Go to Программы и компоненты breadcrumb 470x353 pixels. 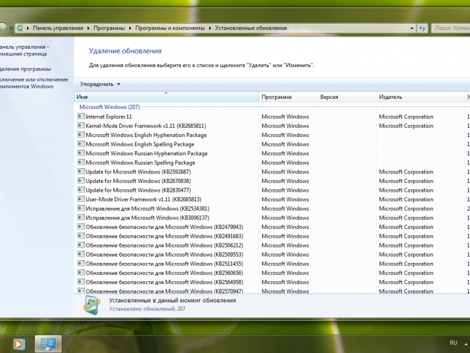click(x=170, y=28)
